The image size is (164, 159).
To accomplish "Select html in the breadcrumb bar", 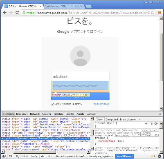I will [25, 156].
